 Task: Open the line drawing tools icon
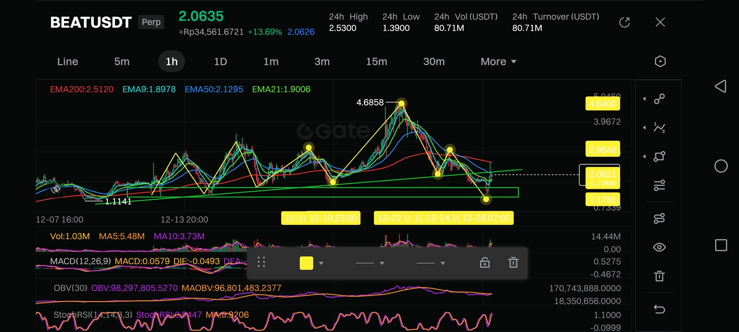[659, 99]
